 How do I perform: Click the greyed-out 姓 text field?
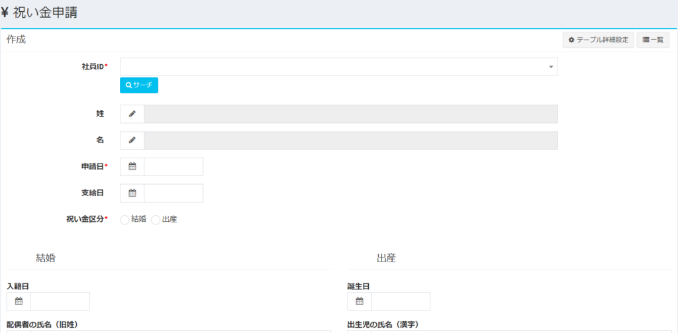point(351,114)
